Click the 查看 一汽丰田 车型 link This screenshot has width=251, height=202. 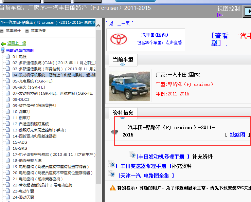[231, 39]
